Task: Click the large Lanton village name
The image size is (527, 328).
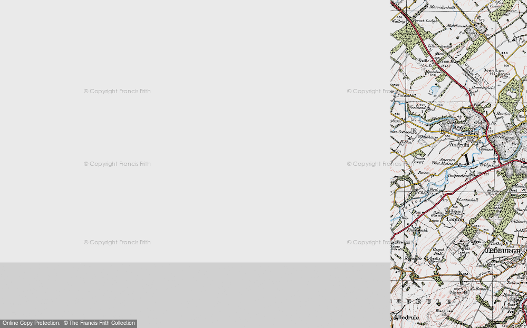Action: coord(455,220)
